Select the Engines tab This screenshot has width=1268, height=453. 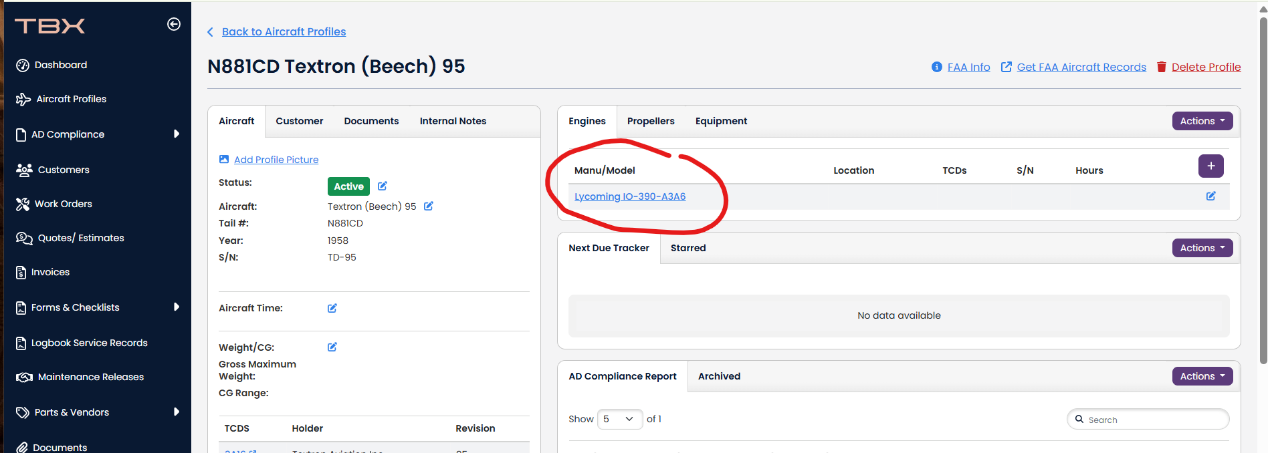tap(587, 121)
